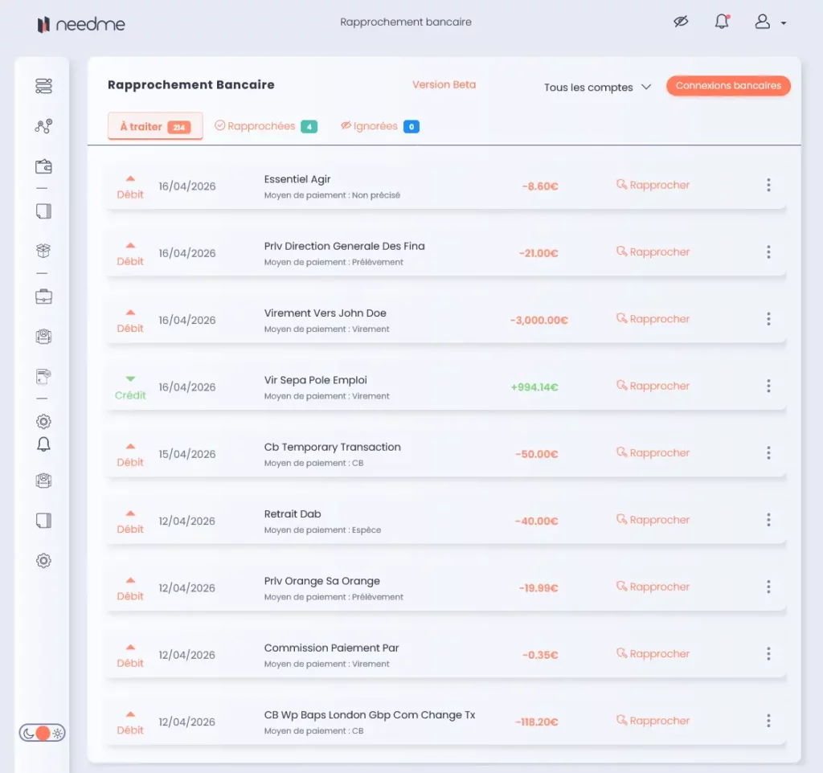This screenshot has width=823, height=773.
Task: Open the open-box icon in the sidebar
Action: 43,252
